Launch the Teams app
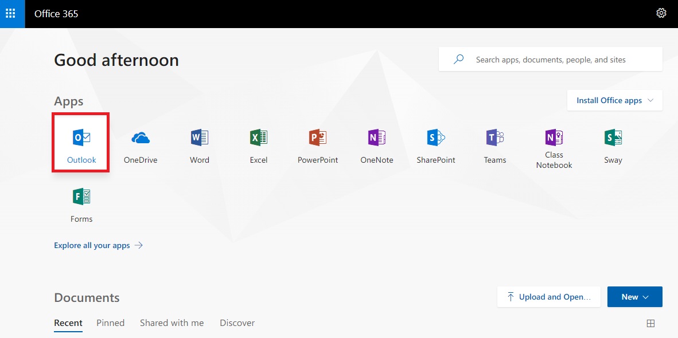 point(495,146)
